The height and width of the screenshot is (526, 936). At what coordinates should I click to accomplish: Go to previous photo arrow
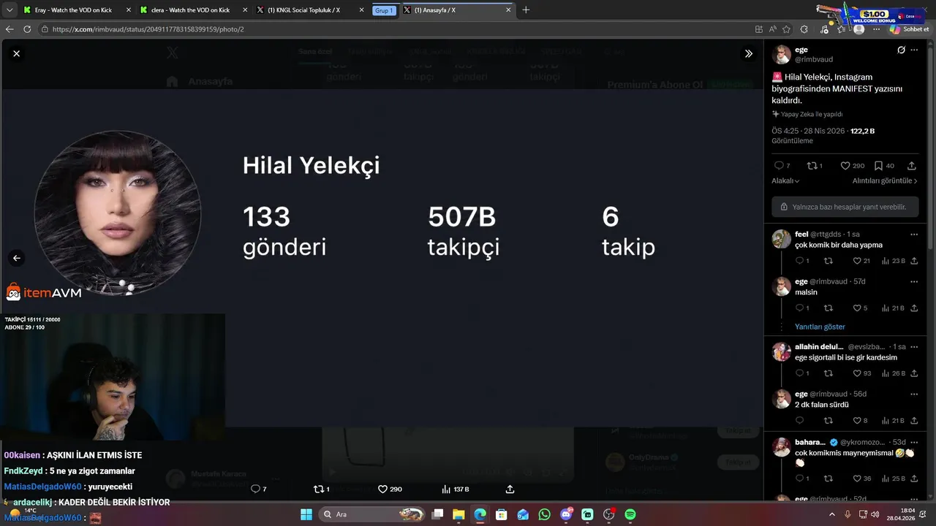coord(16,258)
